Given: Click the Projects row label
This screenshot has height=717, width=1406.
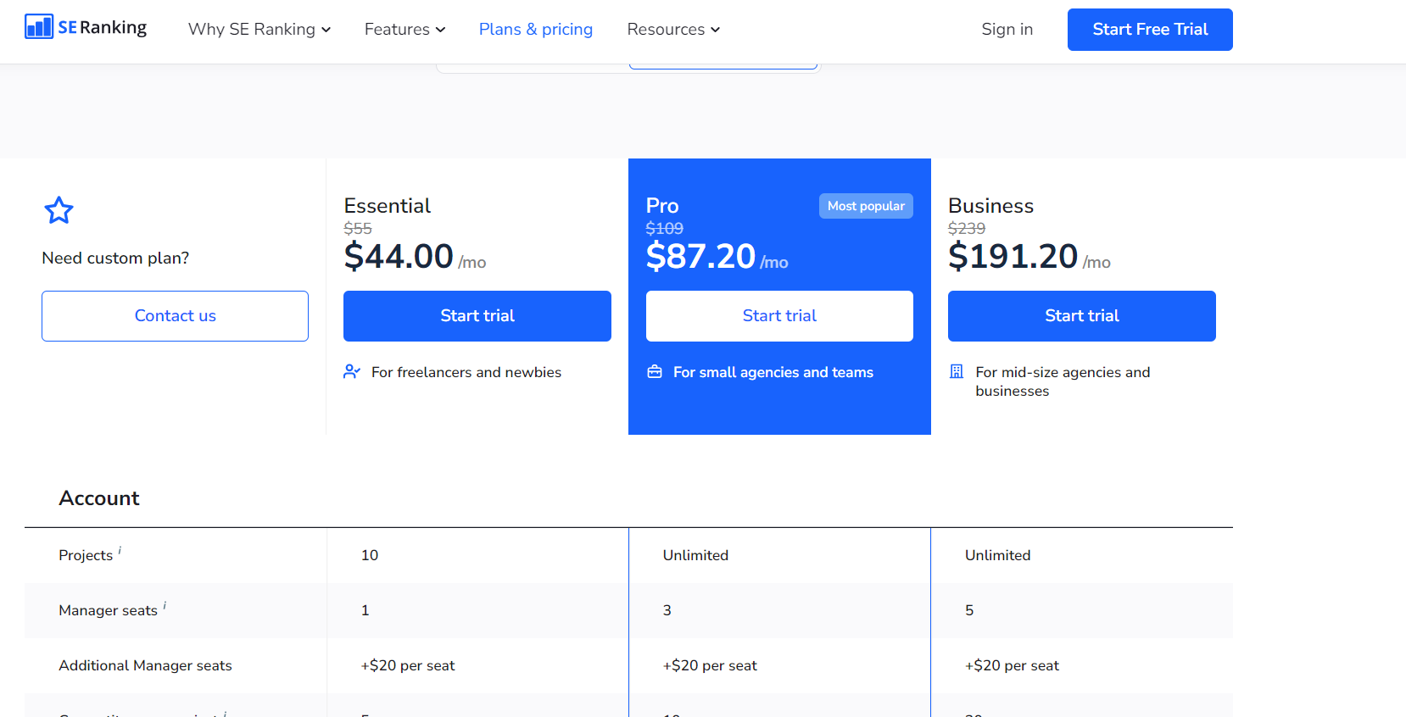Looking at the screenshot, I should 86,555.
